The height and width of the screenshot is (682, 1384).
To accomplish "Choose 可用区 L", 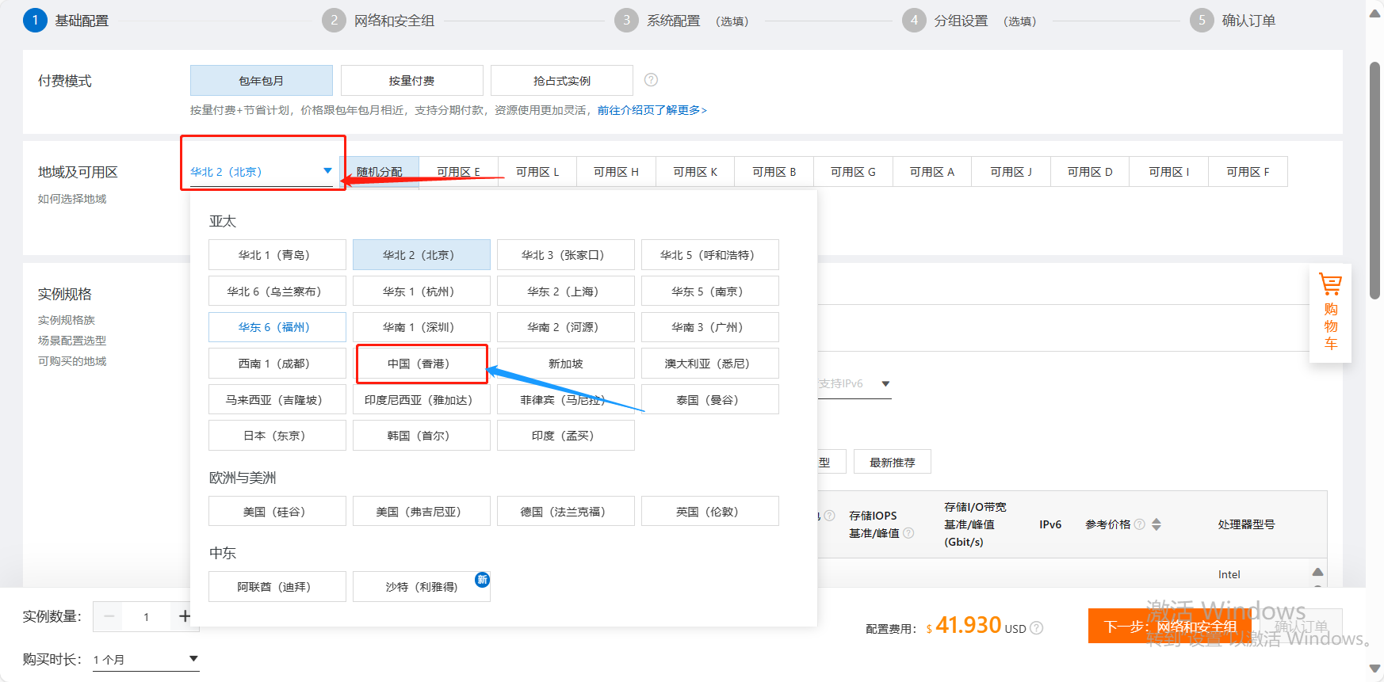I will click(x=537, y=172).
